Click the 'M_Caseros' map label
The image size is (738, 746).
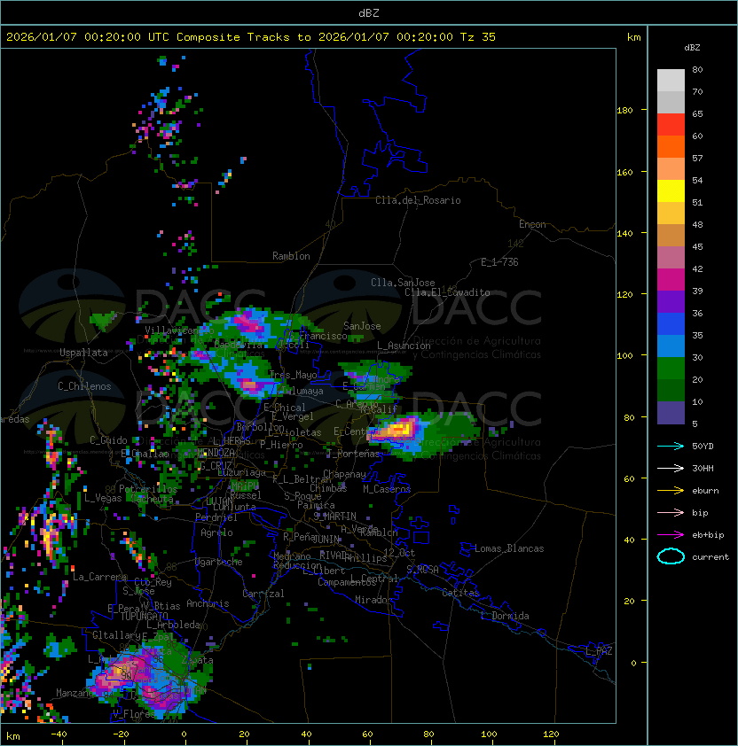coord(387,488)
